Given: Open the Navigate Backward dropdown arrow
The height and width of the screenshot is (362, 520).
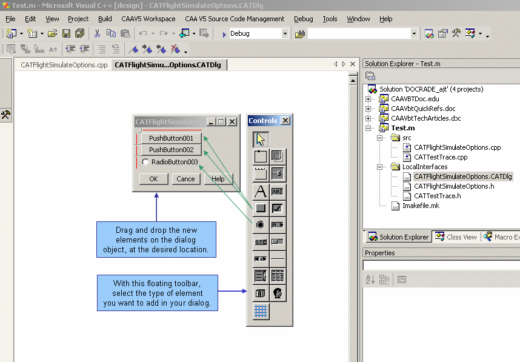Looking at the screenshot, I should pyautogui.click(x=194, y=33).
